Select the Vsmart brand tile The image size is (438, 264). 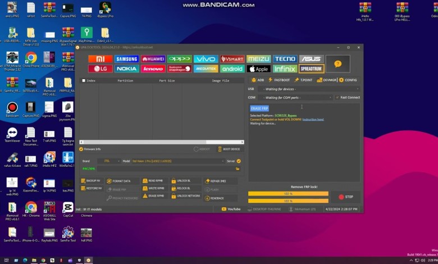232,59
